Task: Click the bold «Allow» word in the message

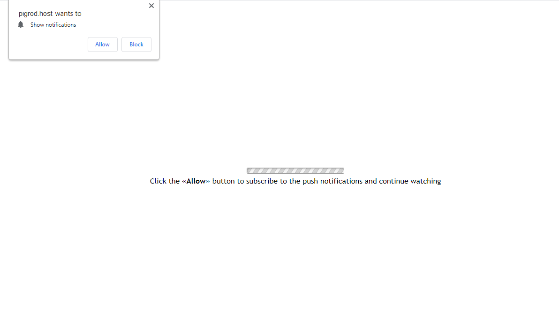Action: pyautogui.click(x=196, y=181)
